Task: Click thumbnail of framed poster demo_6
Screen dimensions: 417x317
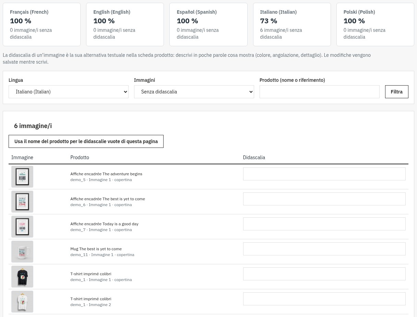Action: (x=22, y=202)
